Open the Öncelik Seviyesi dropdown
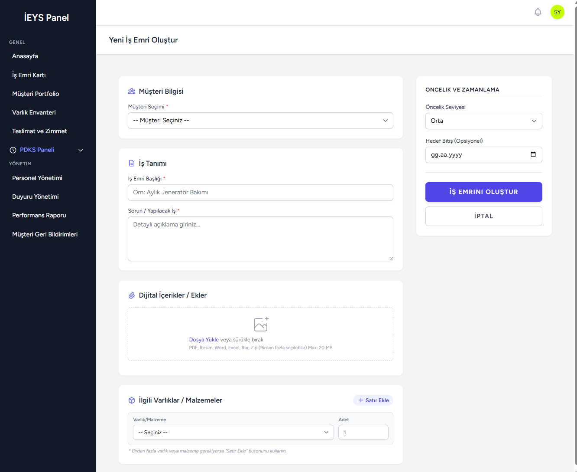The height and width of the screenshot is (472, 577). (x=483, y=121)
